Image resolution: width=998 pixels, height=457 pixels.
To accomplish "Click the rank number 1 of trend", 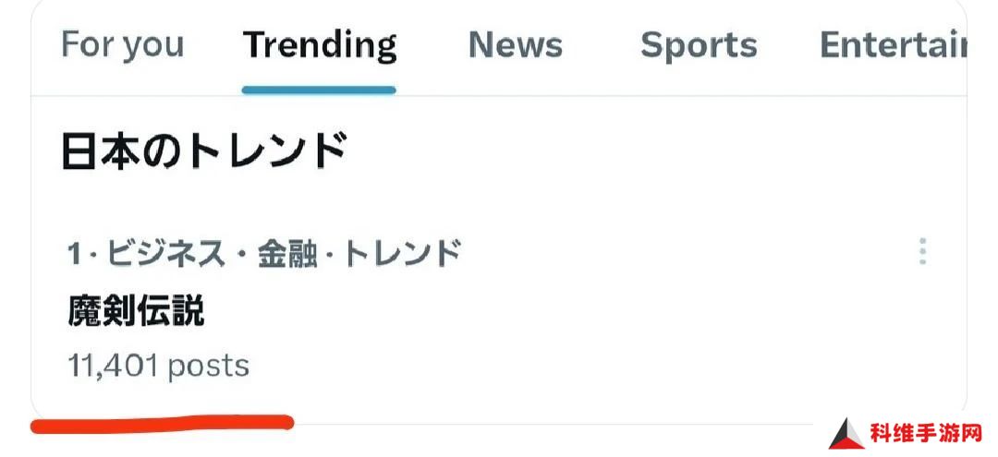I will [x=75, y=254].
